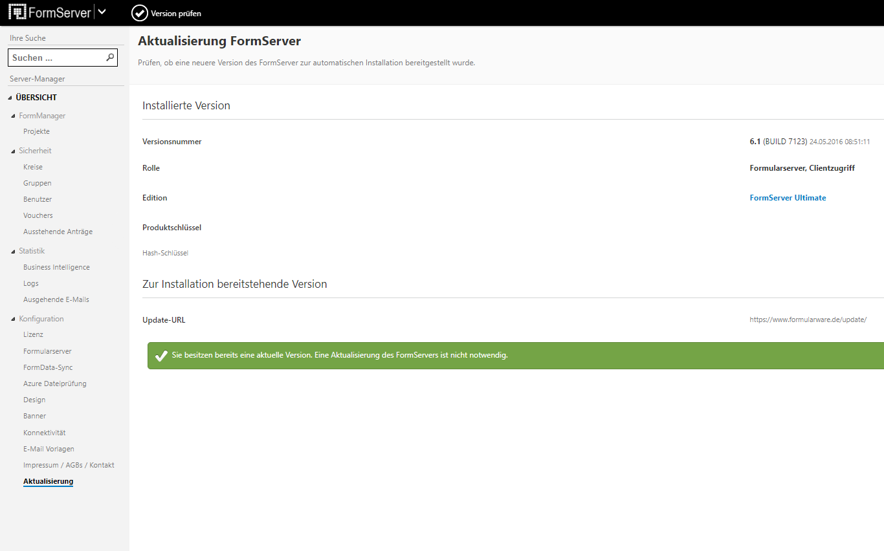Viewport: 884px width, 551px height.
Task: Click the FormManager section label
Action: [42, 116]
